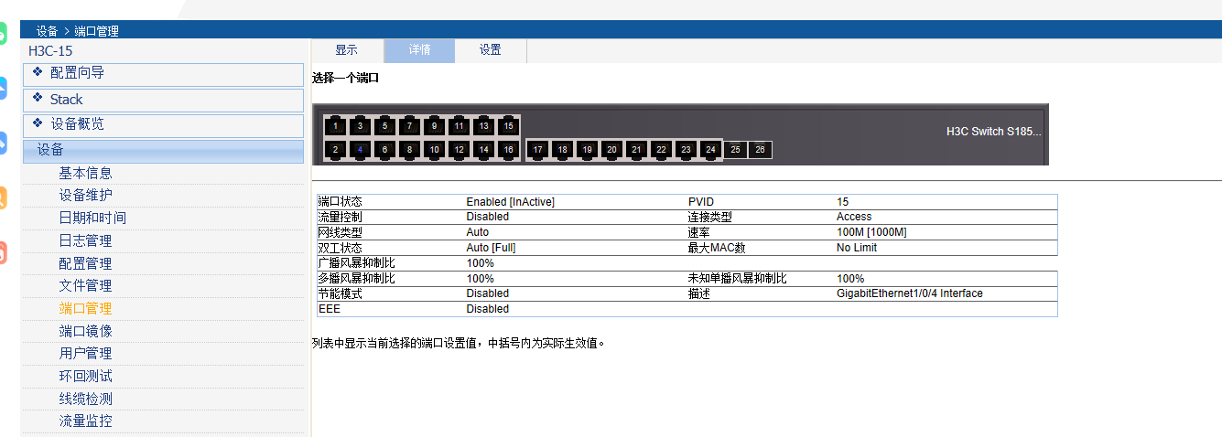Screen dimensions: 1222x437
Task: Expand the Stack menu section
Action: click(x=163, y=100)
